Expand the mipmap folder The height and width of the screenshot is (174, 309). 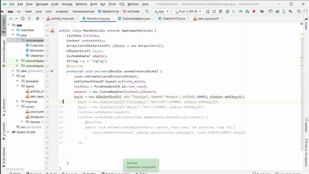point(17,101)
